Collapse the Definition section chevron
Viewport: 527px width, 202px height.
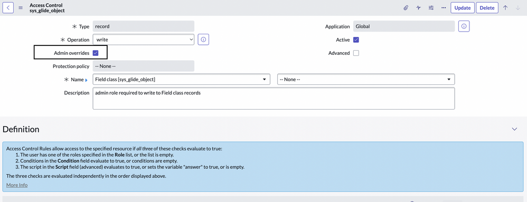tap(514, 129)
